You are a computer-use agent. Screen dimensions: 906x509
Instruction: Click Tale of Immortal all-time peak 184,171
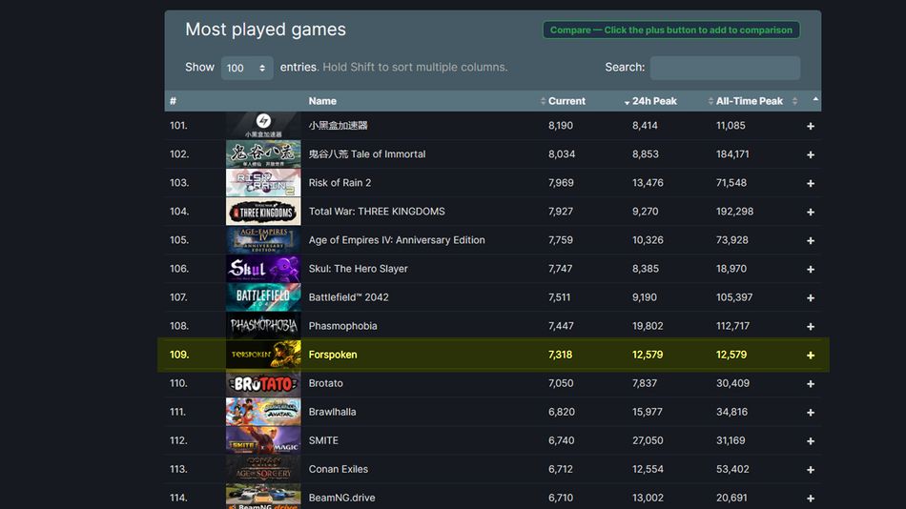point(732,154)
